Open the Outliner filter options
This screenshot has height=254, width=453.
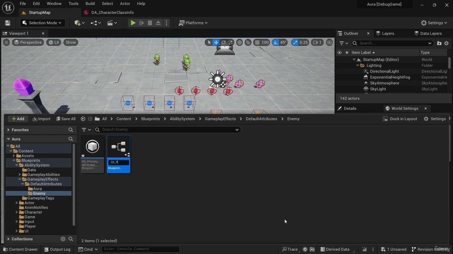[x=344, y=43]
